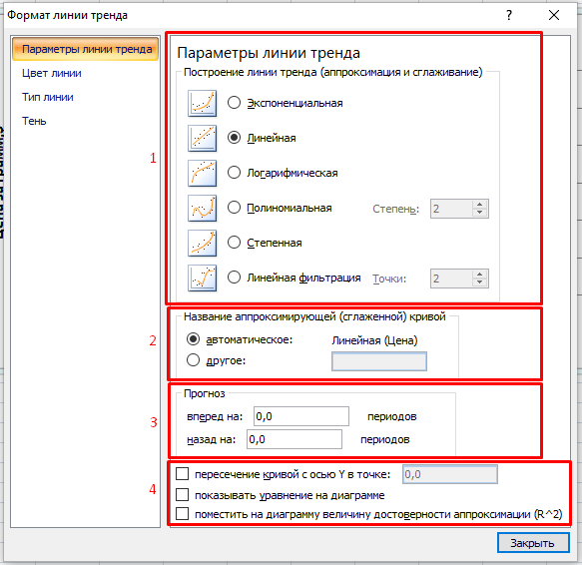Decrease the Точки spinner value
582x565 pixels.
pyautogui.click(x=479, y=282)
